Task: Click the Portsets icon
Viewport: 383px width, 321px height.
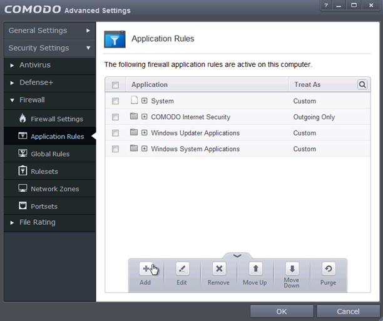Action: (x=23, y=205)
